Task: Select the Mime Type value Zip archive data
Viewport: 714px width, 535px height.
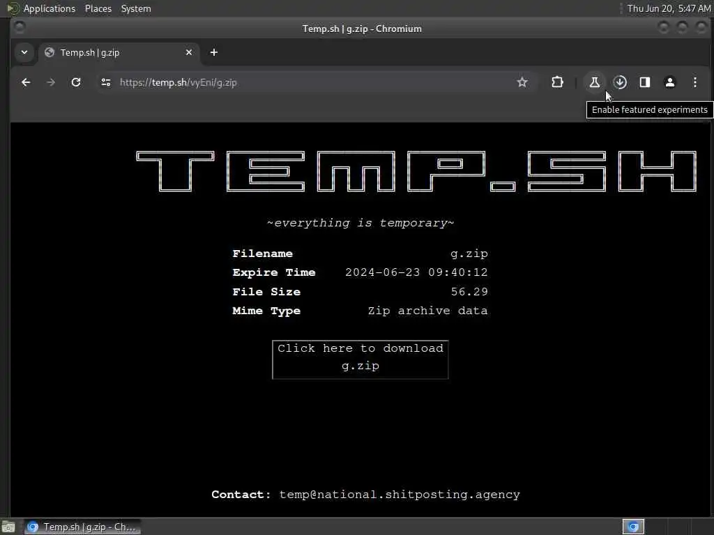Action: click(427, 311)
